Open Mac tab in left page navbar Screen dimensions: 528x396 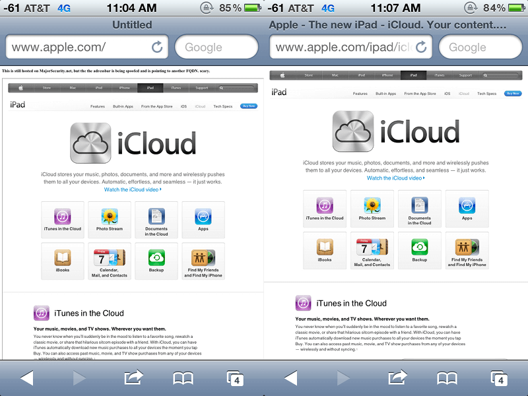pos(73,88)
